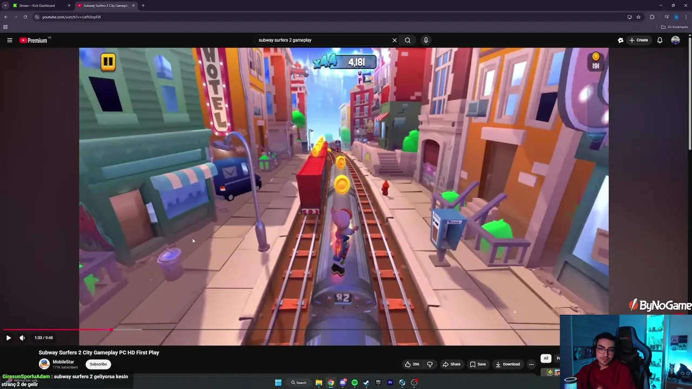
Task: Click the install app icon in the address bar
Action: (629, 17)
